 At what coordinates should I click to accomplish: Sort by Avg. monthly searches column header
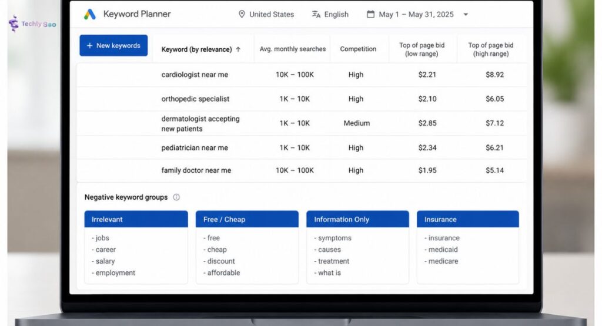(293, 49)
